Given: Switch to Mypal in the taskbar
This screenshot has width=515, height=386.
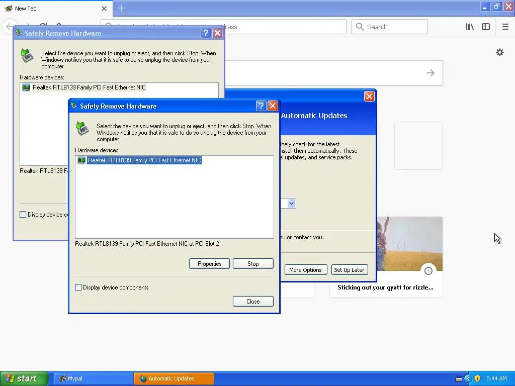Looking at the screenshot, I should coord(93,378).
